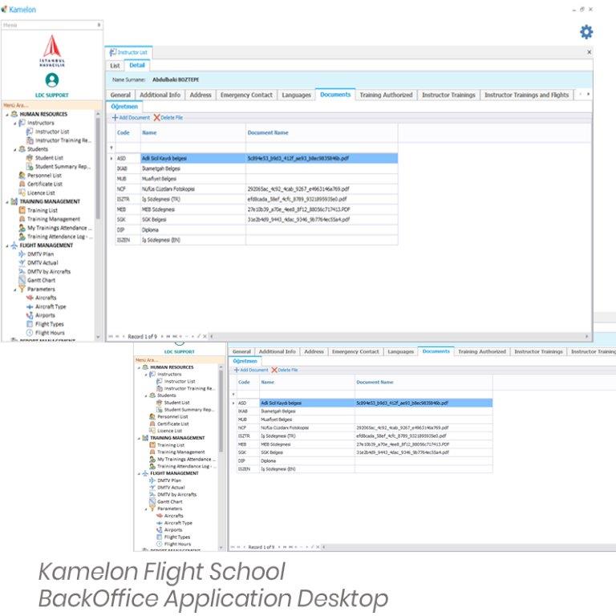This screenshot has width=616, height=616.
Task: Select Nüfus Cüzdanı Fotokopisi row in upper grid
Action: (x=256, y=189)
